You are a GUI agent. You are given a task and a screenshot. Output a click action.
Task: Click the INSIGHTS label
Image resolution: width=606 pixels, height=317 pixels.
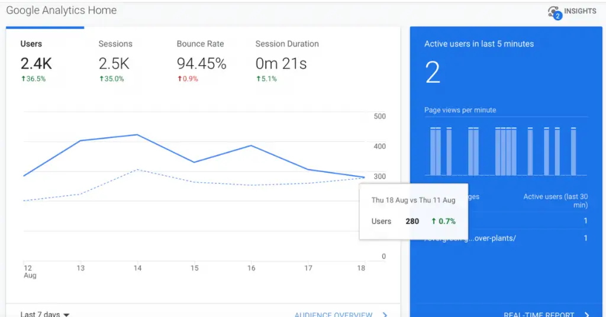pos(580,11)
